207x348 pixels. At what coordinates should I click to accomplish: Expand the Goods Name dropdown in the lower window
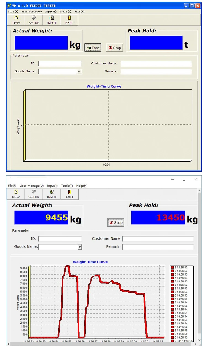point(79,247)
